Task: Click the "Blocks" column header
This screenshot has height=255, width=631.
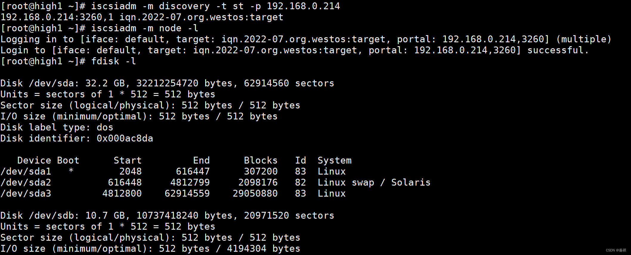Action: (x=261, y=161)
